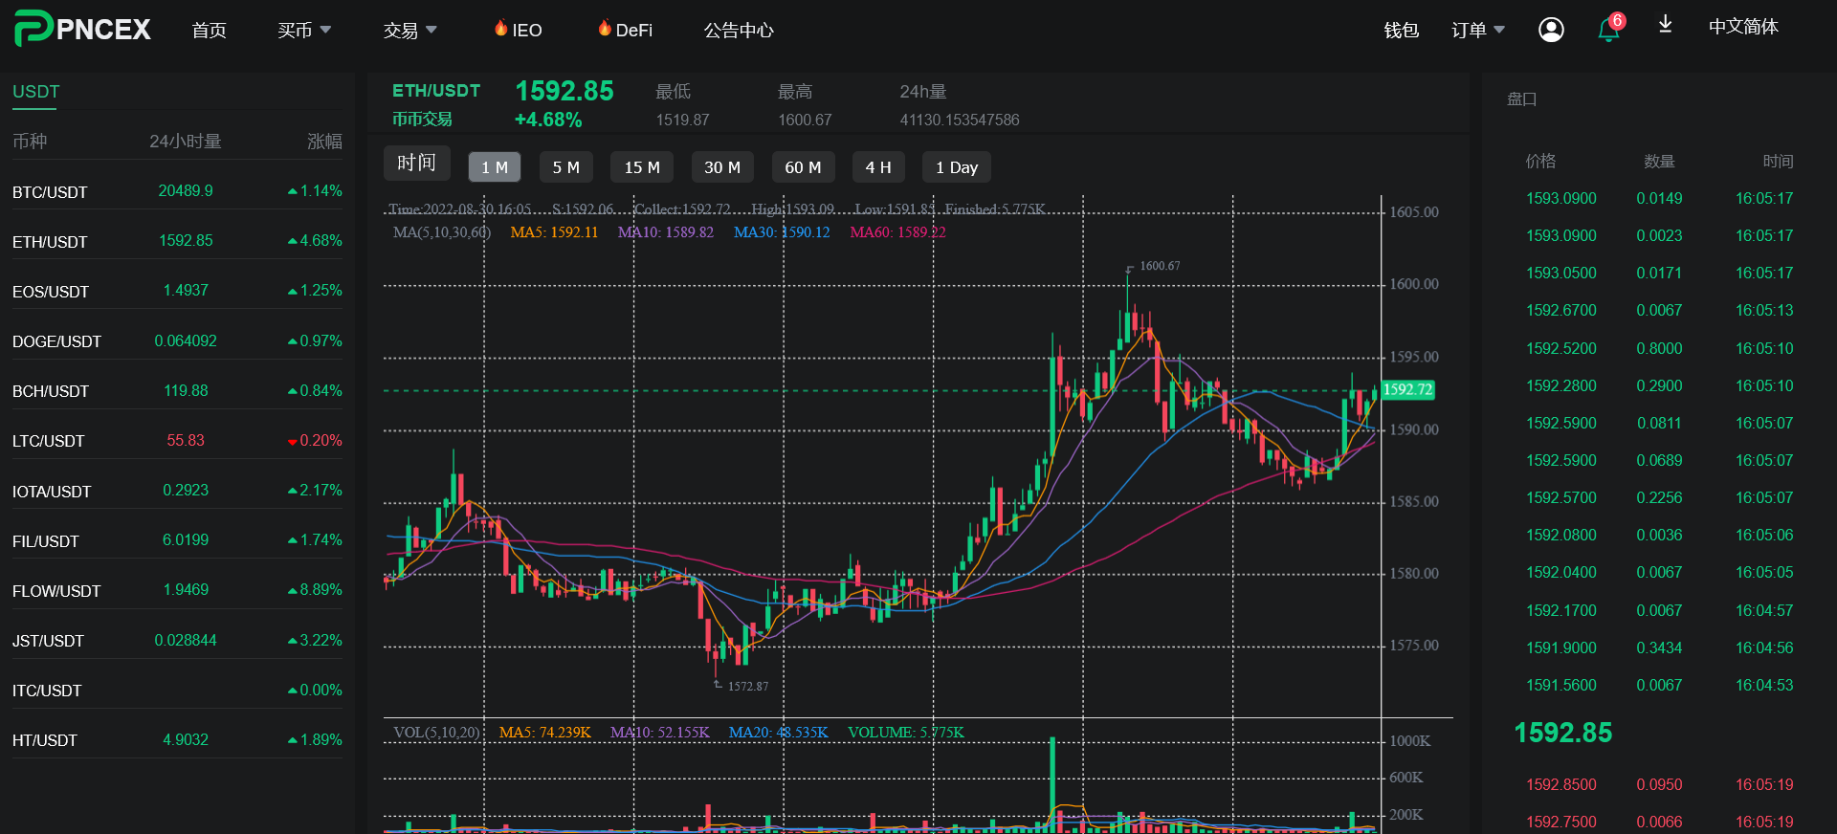Image resolution: width=1837 pixels, height=834 pixels.
Task: Click the red notification badge showing 6
Action: tap(1617, 20)
